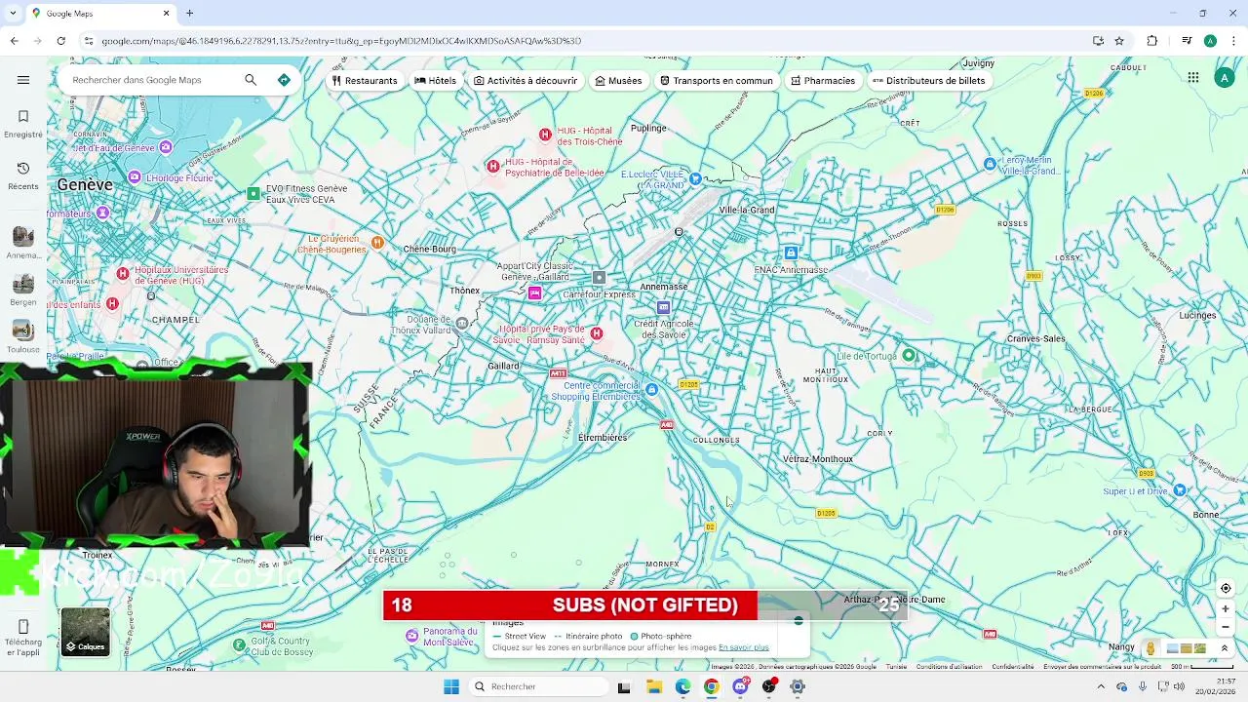Screen dimensions: 1248x702
Task: Click the FNAC Annemasse shopping marker
Action: (x=791, y=253)
